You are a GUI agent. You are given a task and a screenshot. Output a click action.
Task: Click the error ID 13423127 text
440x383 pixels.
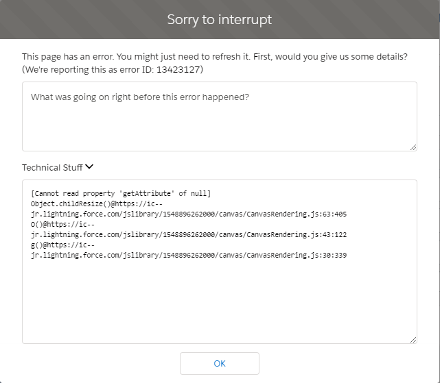(178, 69)
